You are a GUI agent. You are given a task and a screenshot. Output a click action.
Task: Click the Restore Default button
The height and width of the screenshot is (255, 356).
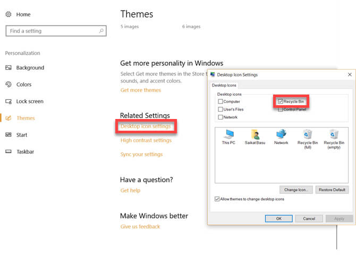pos(332,190)
